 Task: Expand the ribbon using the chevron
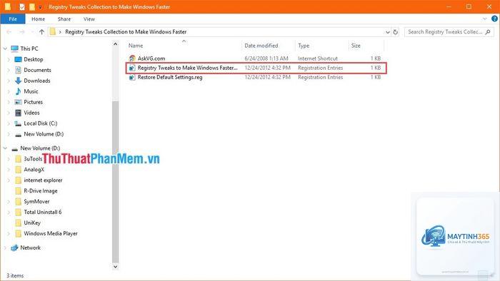(x=485, y=19)
